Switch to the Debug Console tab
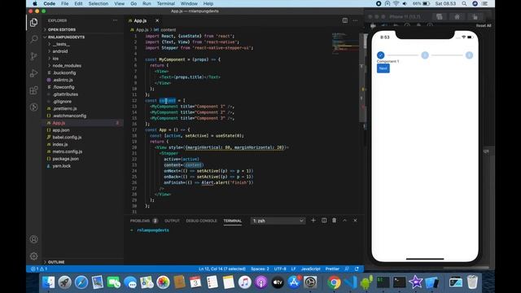 (201, 221)
